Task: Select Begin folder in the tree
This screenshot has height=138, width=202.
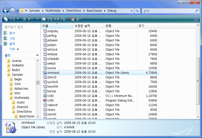Action: 16,79
